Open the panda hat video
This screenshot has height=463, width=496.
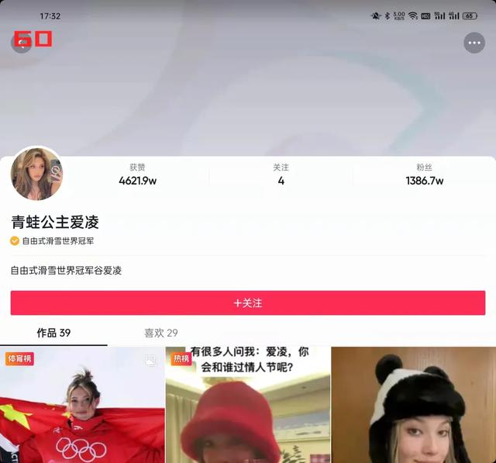(413, 405)
